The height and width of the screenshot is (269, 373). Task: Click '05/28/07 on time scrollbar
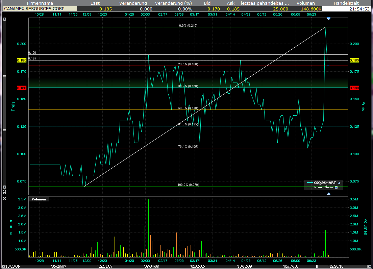point(58,266)
